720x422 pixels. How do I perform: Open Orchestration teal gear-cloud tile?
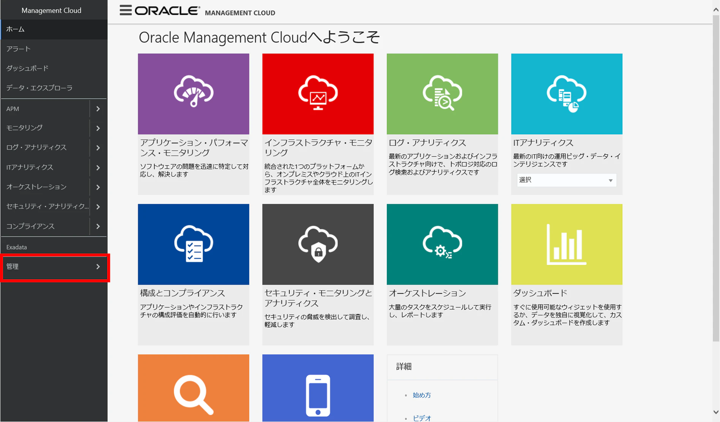(442, 244)
